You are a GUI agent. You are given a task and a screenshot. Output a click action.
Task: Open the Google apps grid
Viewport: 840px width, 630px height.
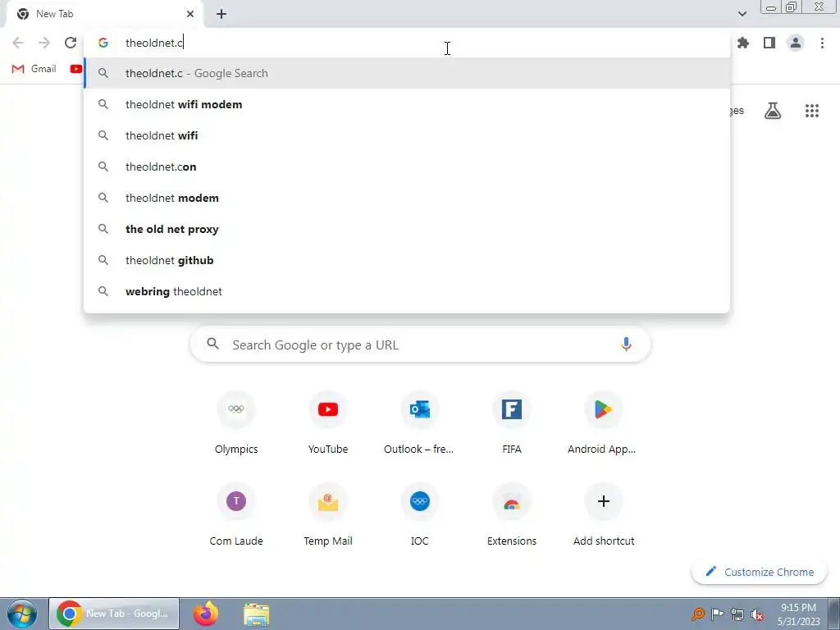(812, 111)
